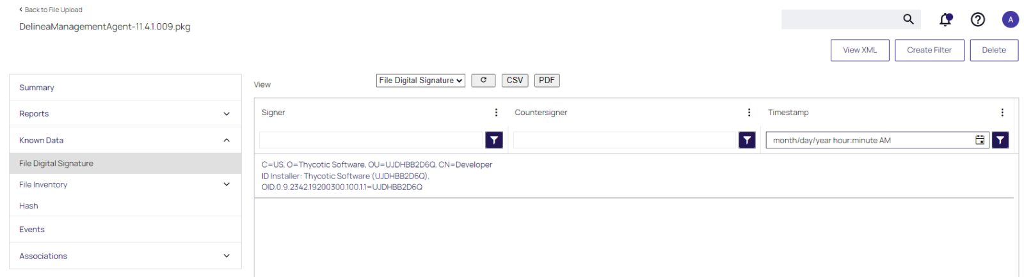Apply the Timestamp column filter

[1000, 140]
